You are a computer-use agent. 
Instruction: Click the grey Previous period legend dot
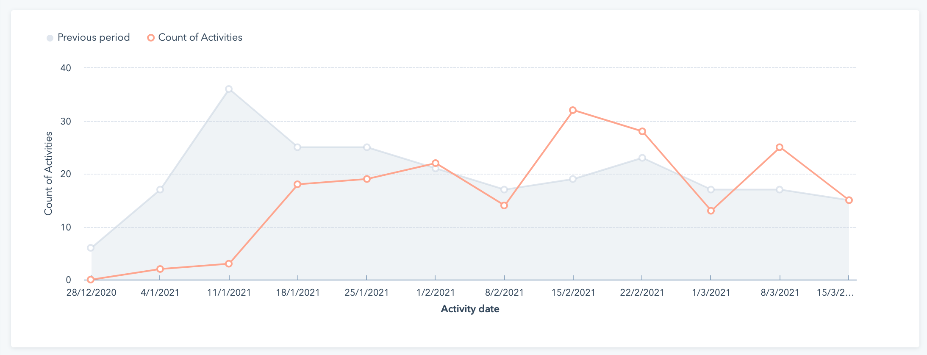50,38
